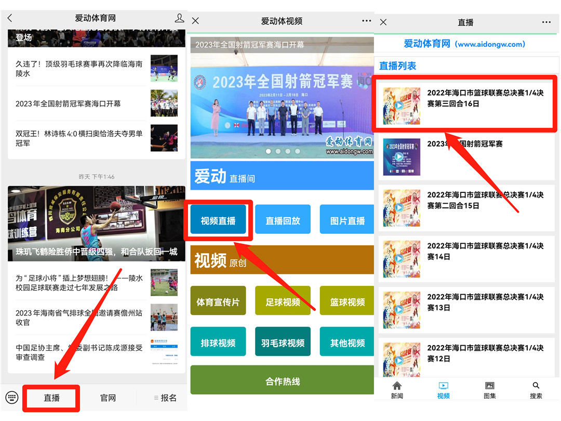
Task: Open article about 陵水校园足球联赛走过七年发展之路
Action: [96, 282]
